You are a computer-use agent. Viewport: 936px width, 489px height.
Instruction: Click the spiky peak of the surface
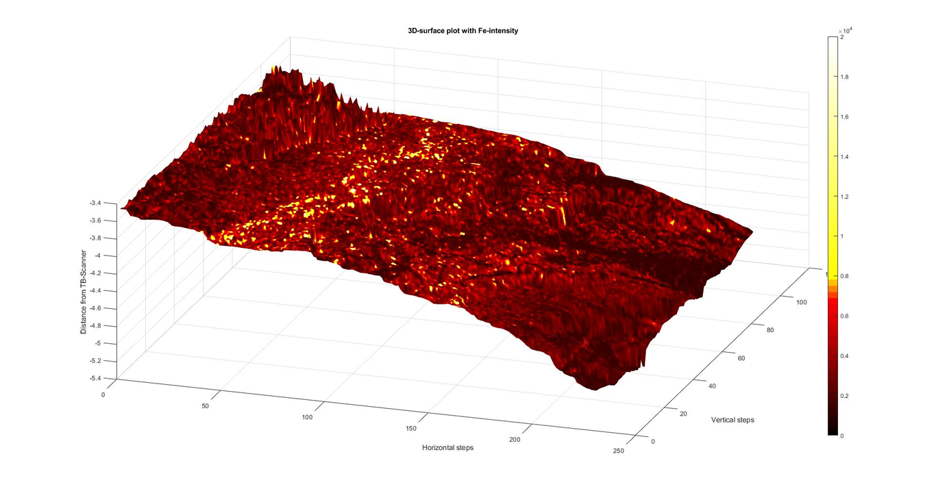pos(278,72)
